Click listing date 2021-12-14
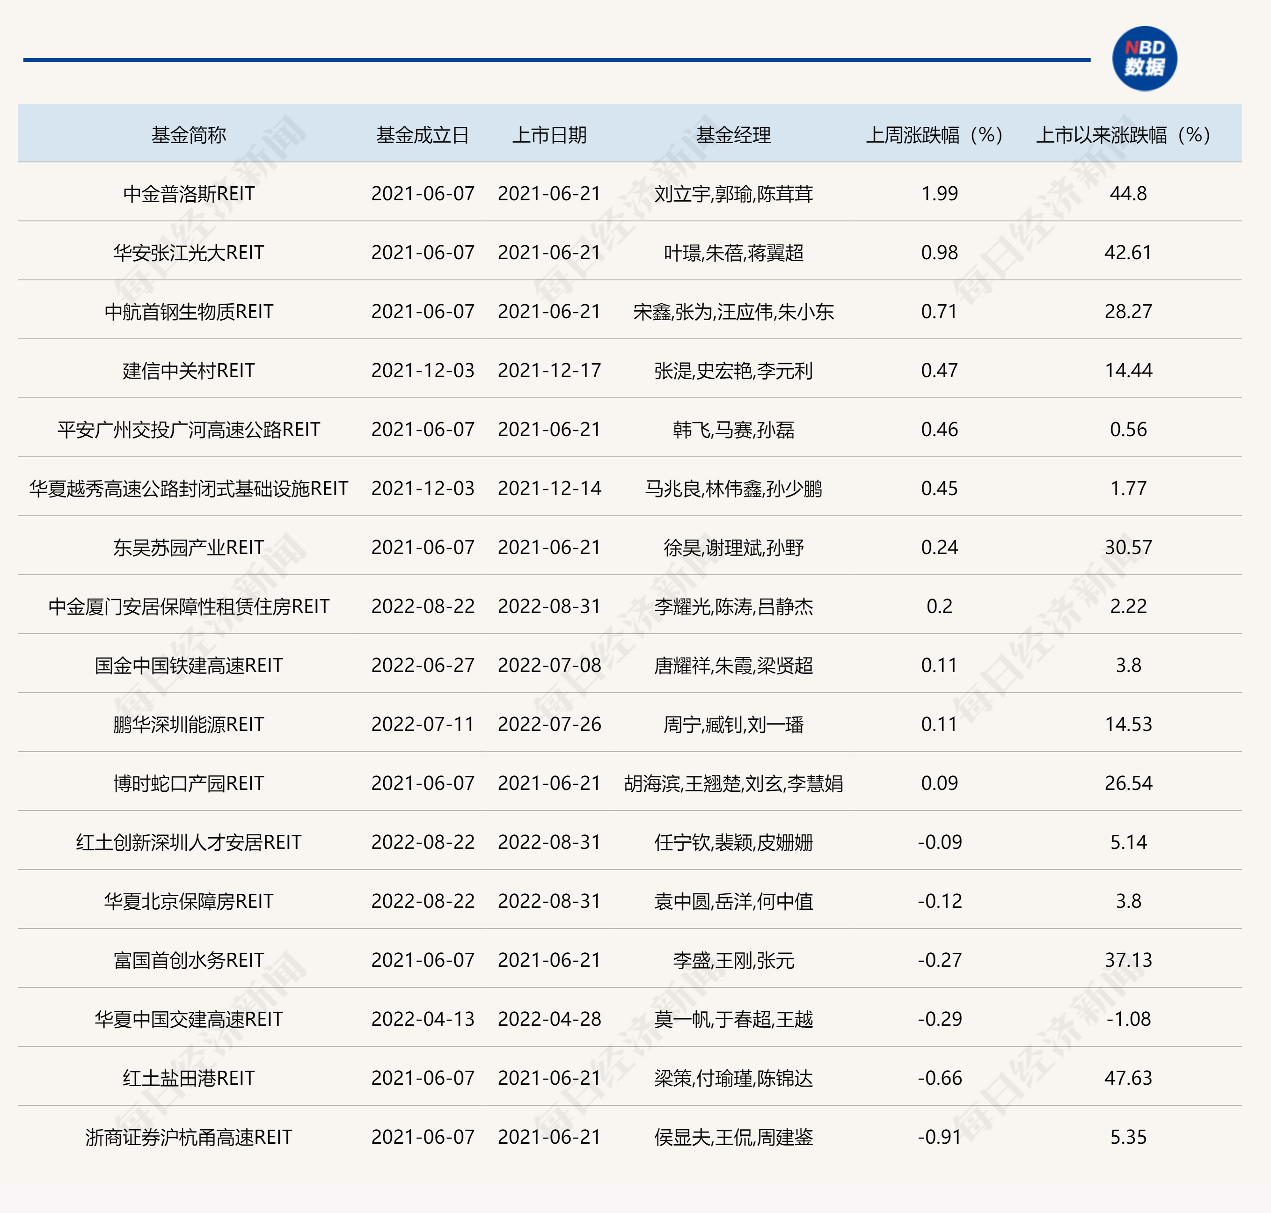1271x1213 pixels. point(549,488)
